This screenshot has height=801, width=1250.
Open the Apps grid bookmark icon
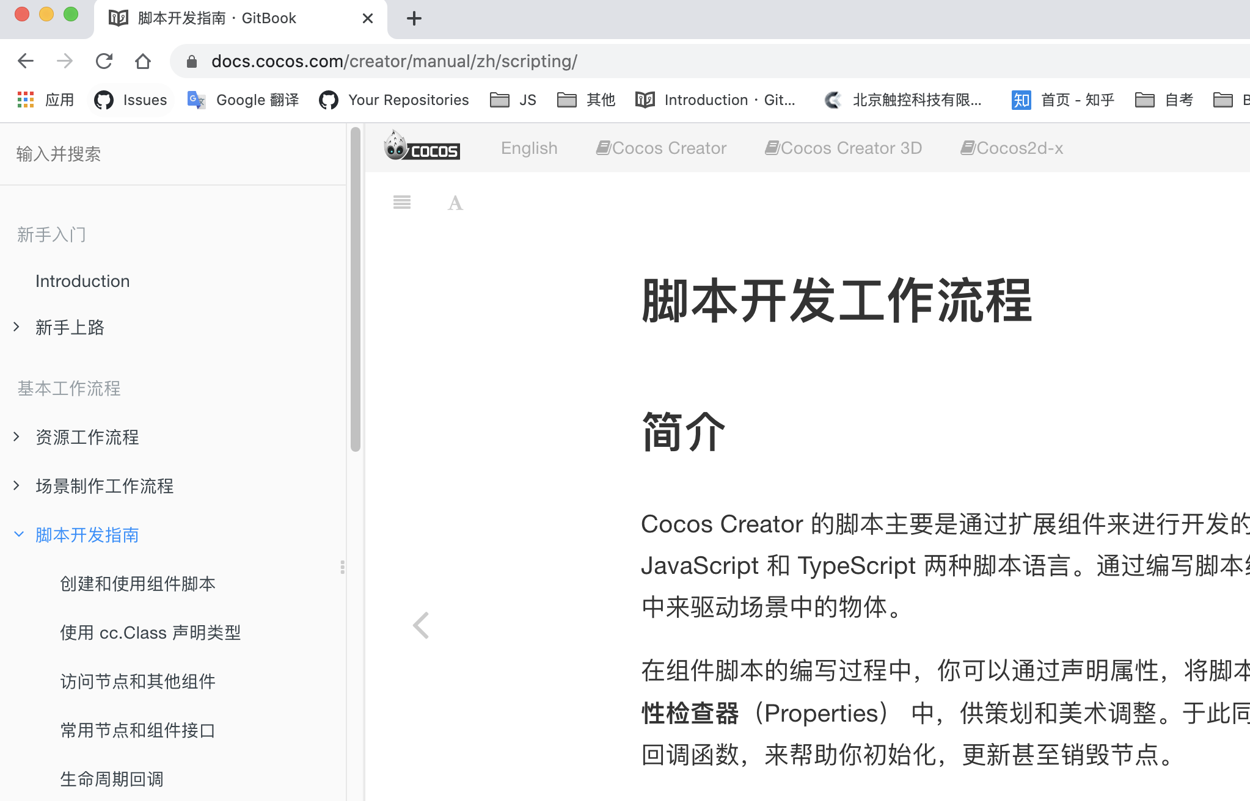(26, 100)
